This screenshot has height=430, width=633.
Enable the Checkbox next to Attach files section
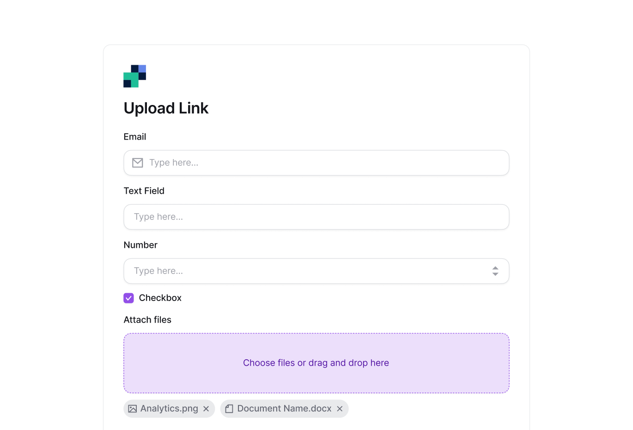tap(128, 298)
